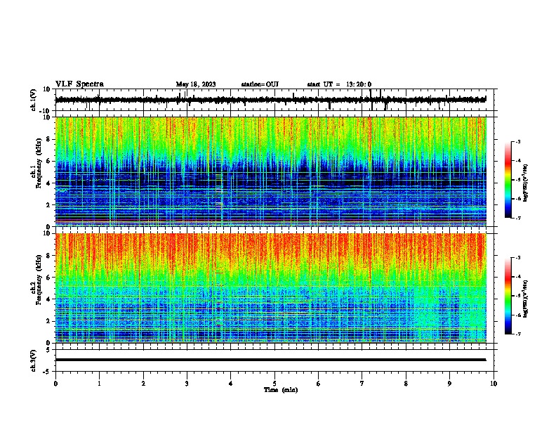The width and height of the screenshot is (556, 430).
Task: Click the "-3" label on ch.1 colorbar
Action: [x=517, y=141]
